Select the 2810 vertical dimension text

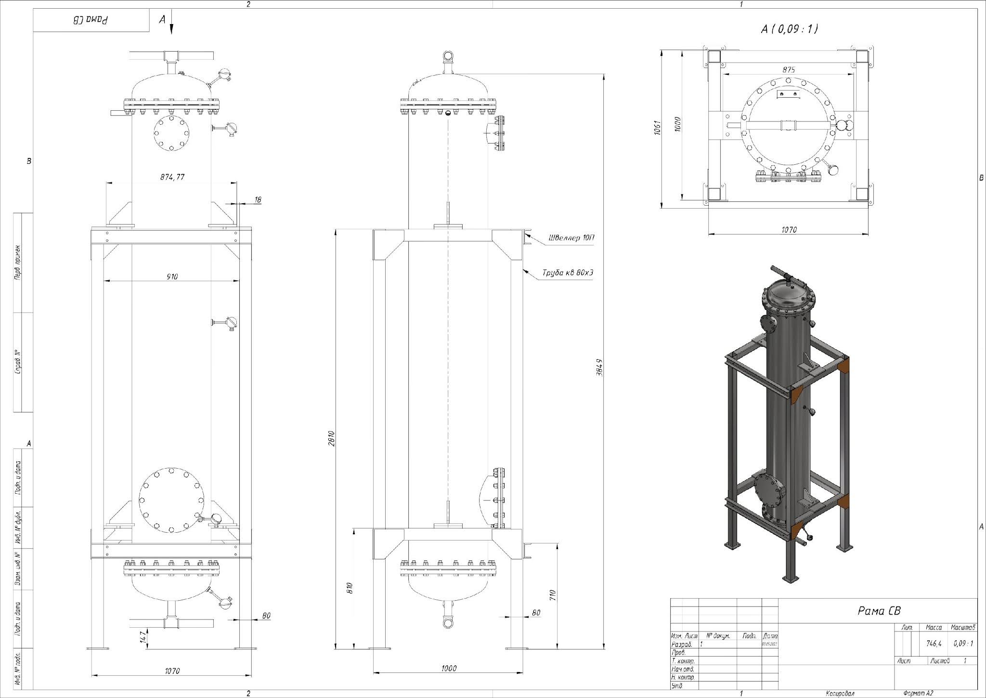click(331, 438)
